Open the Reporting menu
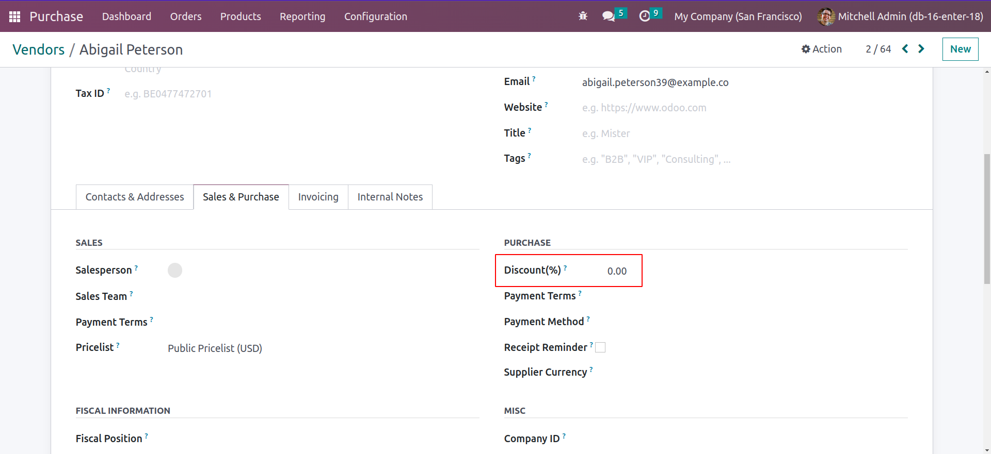The height and width of the screenshot is (454, 991). (302, 16)
